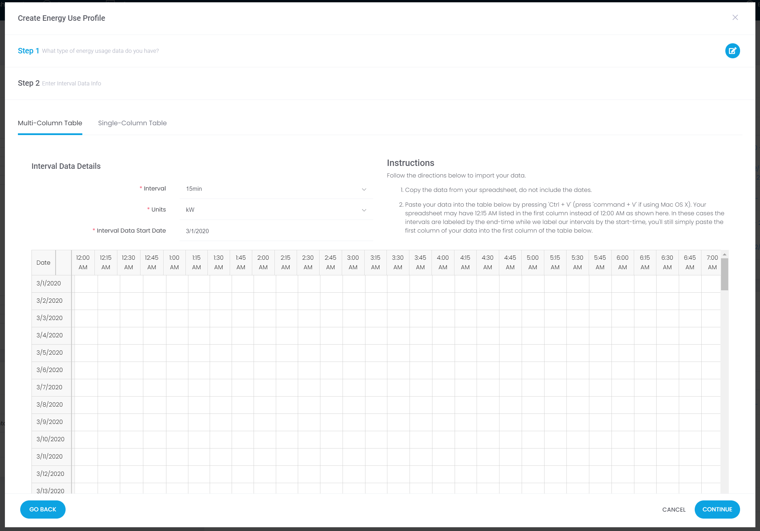Select the 3/8/2020 row header
Viewport: 760px width, 531px height.
tap(51, 405)
